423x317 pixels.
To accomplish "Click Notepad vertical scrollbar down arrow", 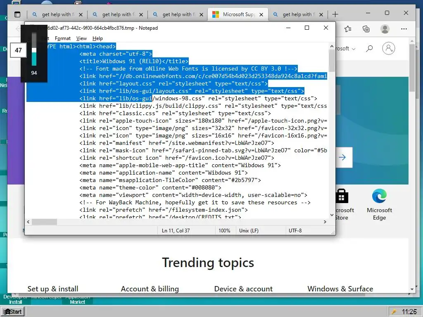I will 332,215.
